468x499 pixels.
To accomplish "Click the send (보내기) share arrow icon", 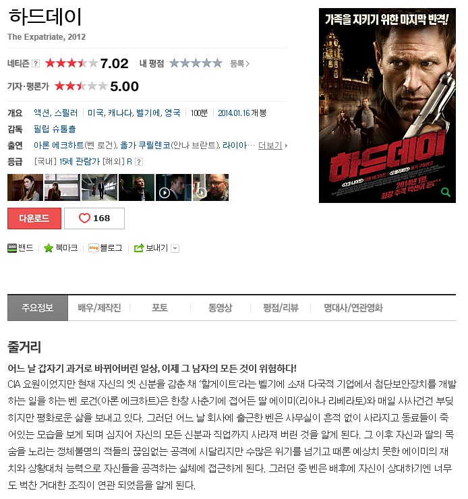I will click(139, 248).
